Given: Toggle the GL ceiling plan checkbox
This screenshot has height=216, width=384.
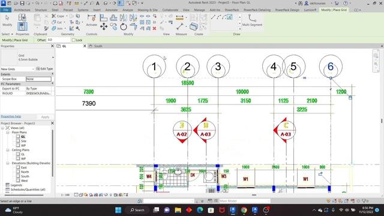Looking at the screenshot, I should [18, 154].
